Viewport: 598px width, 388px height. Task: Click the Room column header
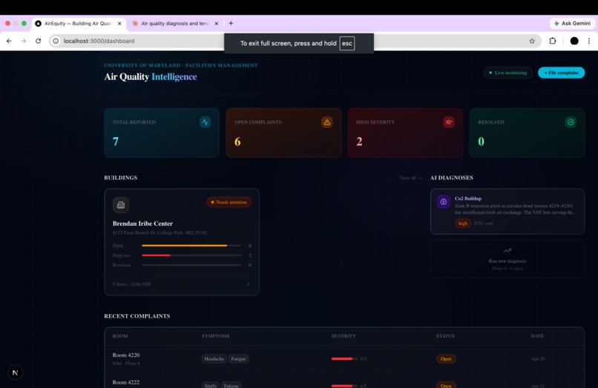120,336
